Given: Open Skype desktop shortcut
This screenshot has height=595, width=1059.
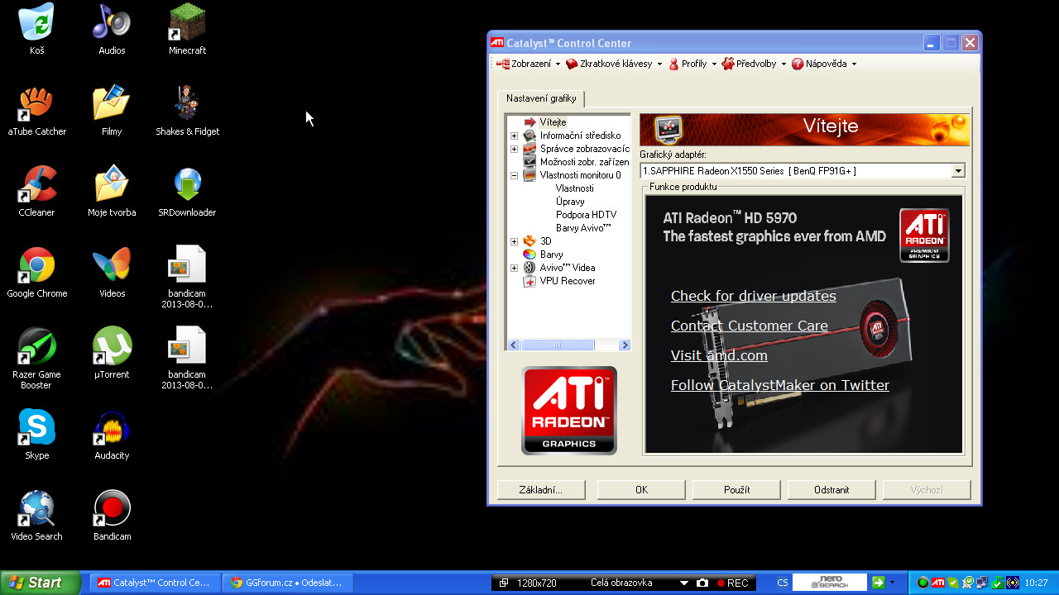Looking at the screenshot, I should tap(36, 434).
